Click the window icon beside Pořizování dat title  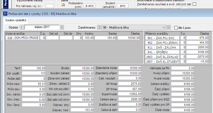click(5, 14)
